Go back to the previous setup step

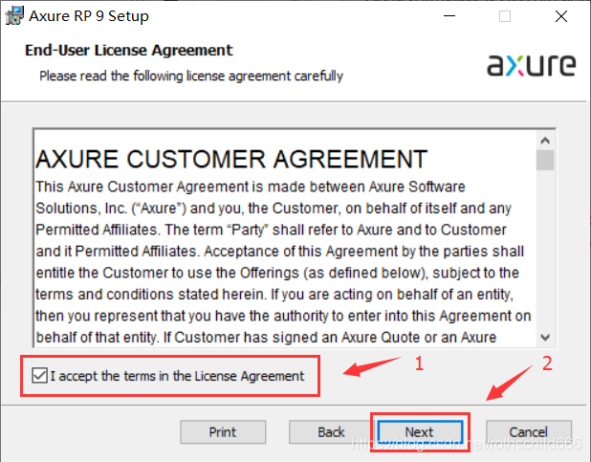[331, 432]
